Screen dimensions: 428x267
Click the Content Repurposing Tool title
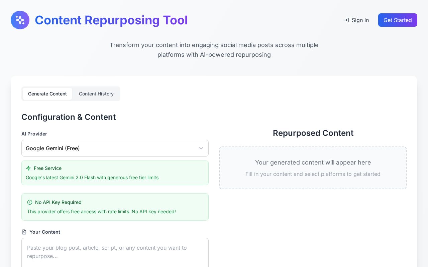[x=111, y=20]
